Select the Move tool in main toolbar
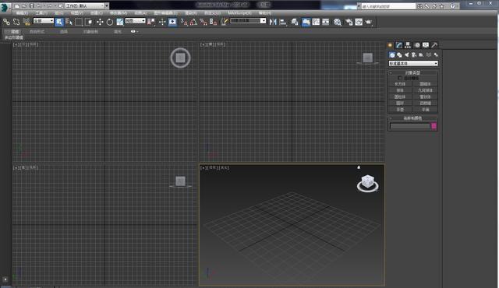This screenshot has height=288, width=499. point(100,22)
